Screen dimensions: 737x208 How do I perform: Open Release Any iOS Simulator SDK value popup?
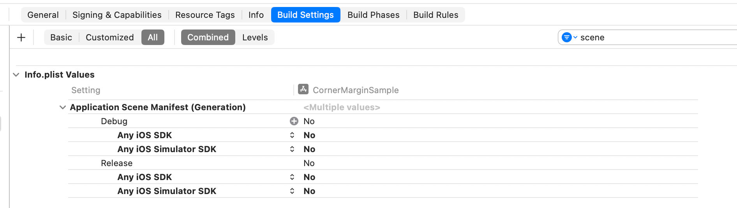click(x=292, y=191)
